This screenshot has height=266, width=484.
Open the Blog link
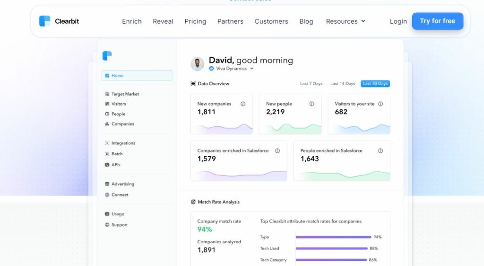[x=306, y=21]
